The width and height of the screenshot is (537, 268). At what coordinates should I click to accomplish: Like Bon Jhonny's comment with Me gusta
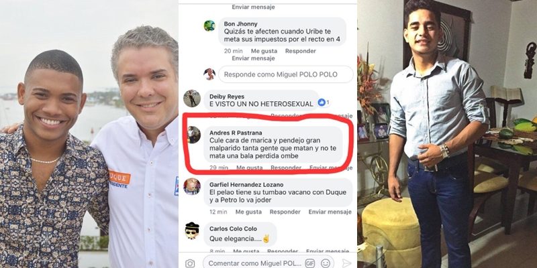pyautogui.click(x=264, y=51)
